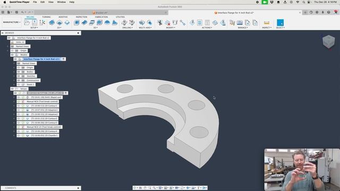Switch to the INSPECTION ribbon tab
340x191 pixels.
[x=81, y=17]
